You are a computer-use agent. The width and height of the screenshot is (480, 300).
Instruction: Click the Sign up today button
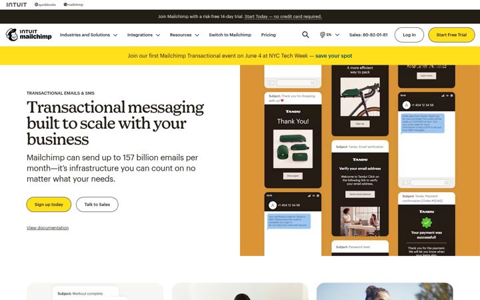(49, 205)
